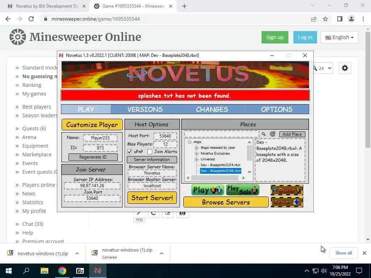The width and height of the screenshot is (371, 278).
Task: Click maps tree scroll-down arrow
Action: coord(249,172)
